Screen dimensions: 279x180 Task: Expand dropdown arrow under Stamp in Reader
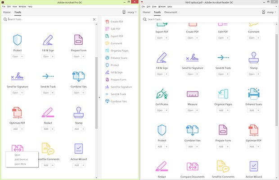coord(258,74)
